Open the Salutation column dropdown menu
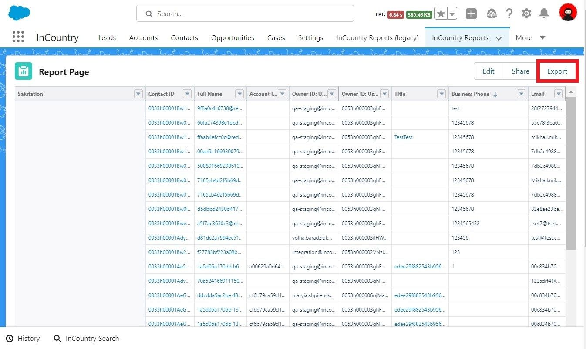 (x=138, y=94)
